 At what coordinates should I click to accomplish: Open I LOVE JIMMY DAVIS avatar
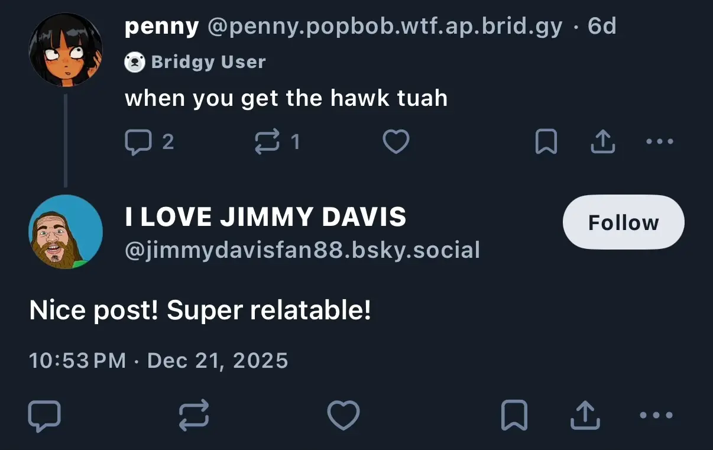(x=66, y=232)
